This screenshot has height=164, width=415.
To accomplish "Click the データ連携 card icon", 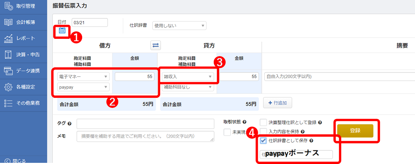I will (8, 71).
